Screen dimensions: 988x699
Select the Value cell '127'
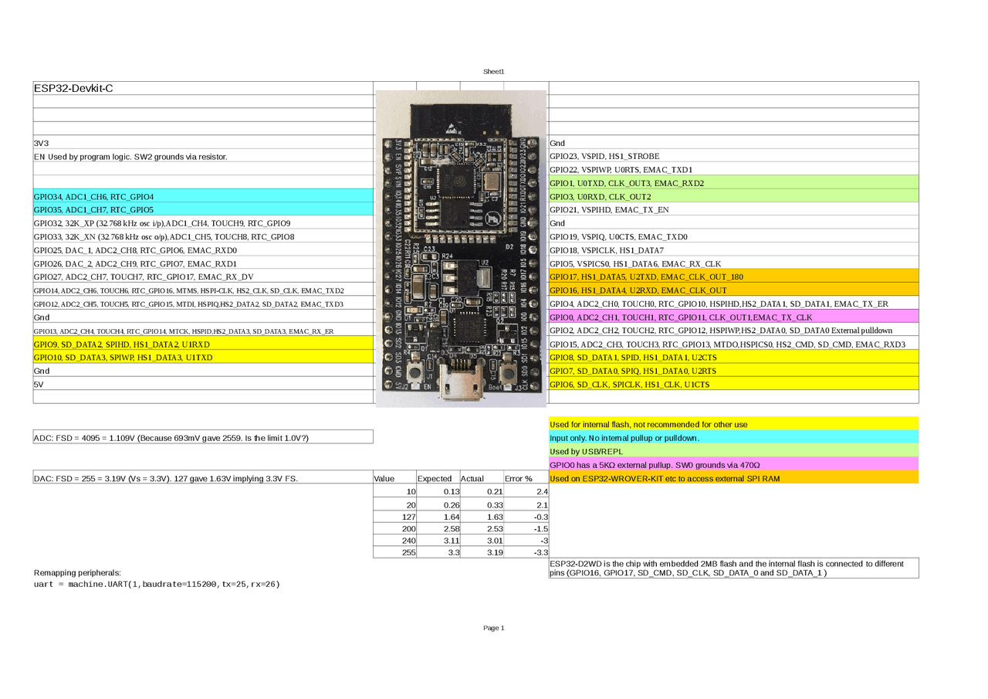coord(394,516)
